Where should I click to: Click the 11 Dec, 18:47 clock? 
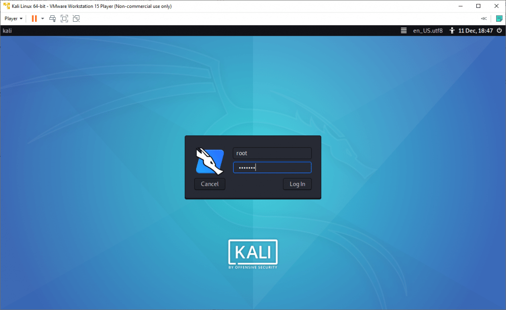(475, 30)
